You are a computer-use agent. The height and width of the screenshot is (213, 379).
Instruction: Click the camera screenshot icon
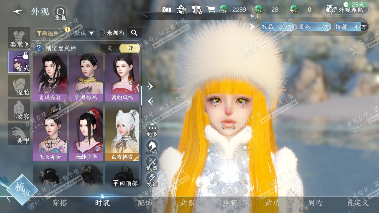point(167,10)
